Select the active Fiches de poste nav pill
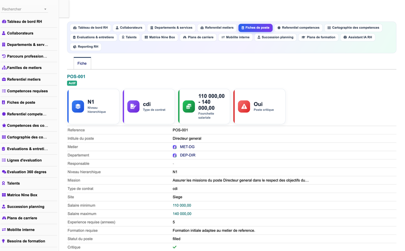This screenshot has height=251, width=405. (x=255, y=28)
